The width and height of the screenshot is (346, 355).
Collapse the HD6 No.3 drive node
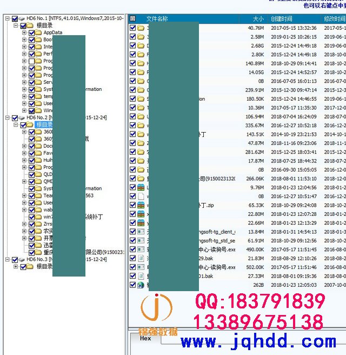click(7, 259)
